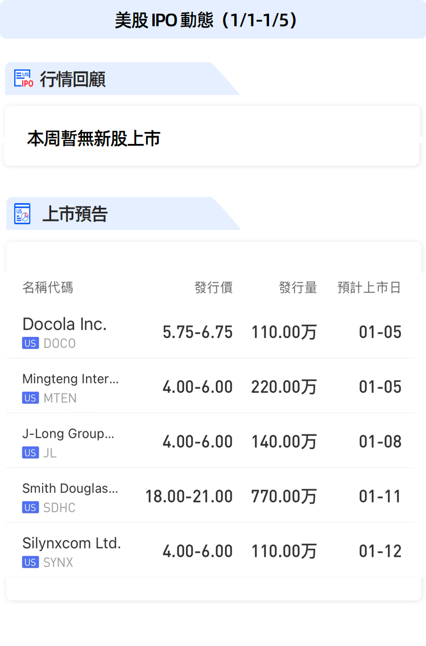The width and height of the screenshot is (426, 646).
Task: Click the 行情回顧 section tab
Action: tap(73, 79)
